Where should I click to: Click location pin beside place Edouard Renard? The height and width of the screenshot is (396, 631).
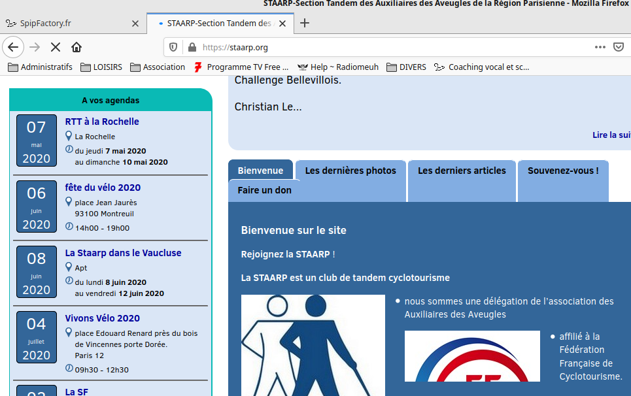[69, 333]
